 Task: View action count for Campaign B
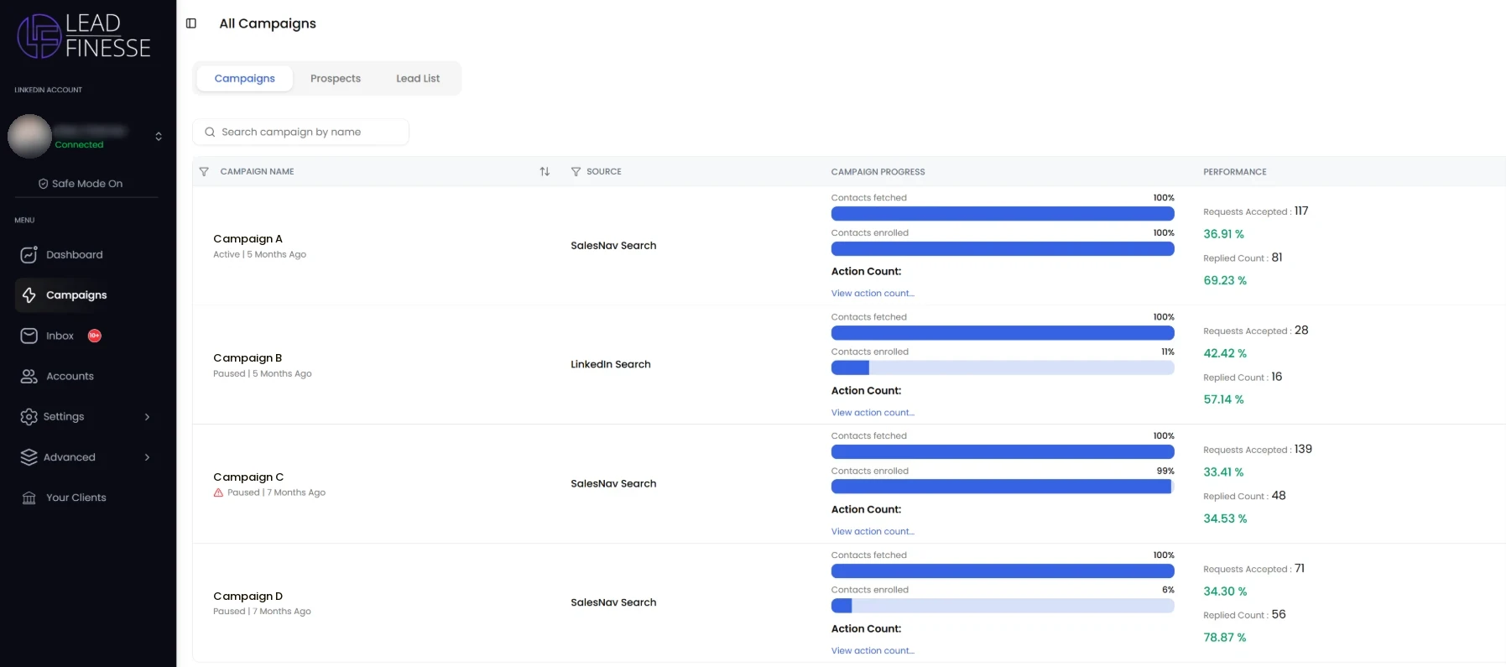[873, 413]
